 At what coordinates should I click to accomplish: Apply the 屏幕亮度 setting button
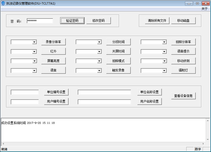[x=53, y=61]
